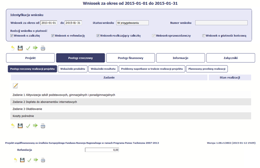This screenshot has width=260, height=168.
Task: Click green forward arrow under Refundacja field
Action: coord(36,160)
